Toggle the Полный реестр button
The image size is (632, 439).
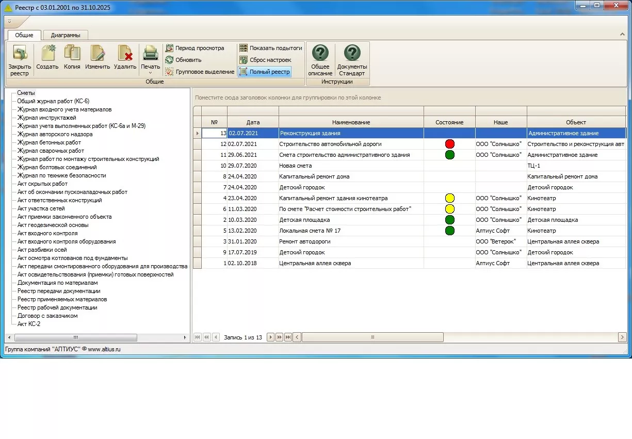pos(265,72)
